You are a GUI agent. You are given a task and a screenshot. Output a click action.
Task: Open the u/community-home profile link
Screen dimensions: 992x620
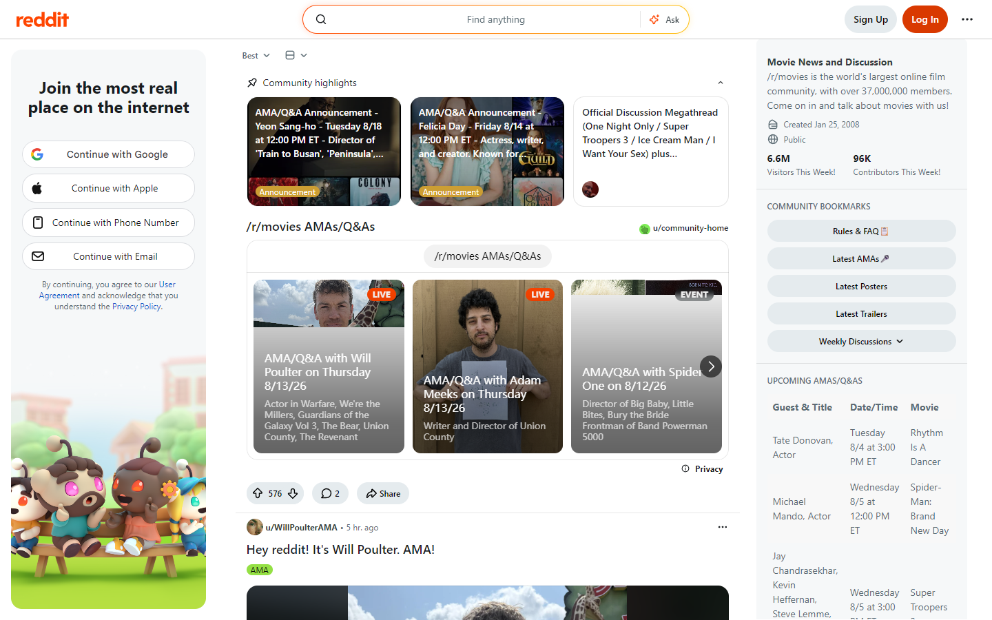tap(690, 228)
